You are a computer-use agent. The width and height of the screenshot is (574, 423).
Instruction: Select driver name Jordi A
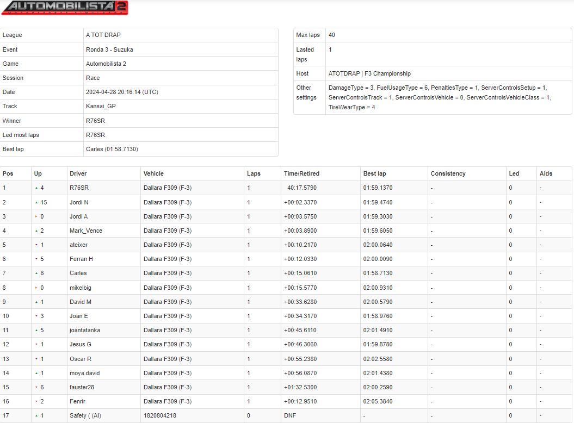(x=79, y=216)
